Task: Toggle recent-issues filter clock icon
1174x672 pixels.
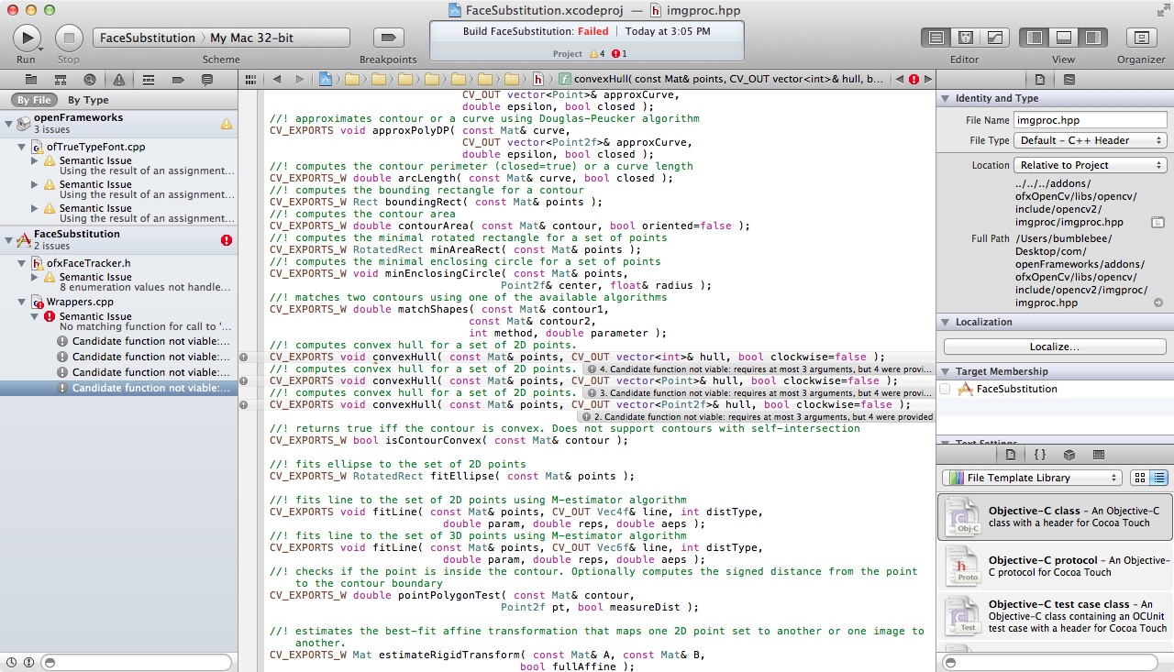Action: [11, 662]
